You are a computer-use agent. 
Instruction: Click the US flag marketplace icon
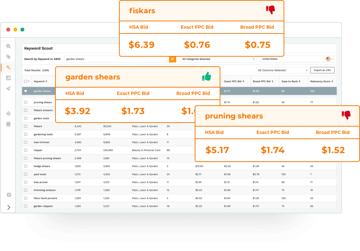coord(328,59)
